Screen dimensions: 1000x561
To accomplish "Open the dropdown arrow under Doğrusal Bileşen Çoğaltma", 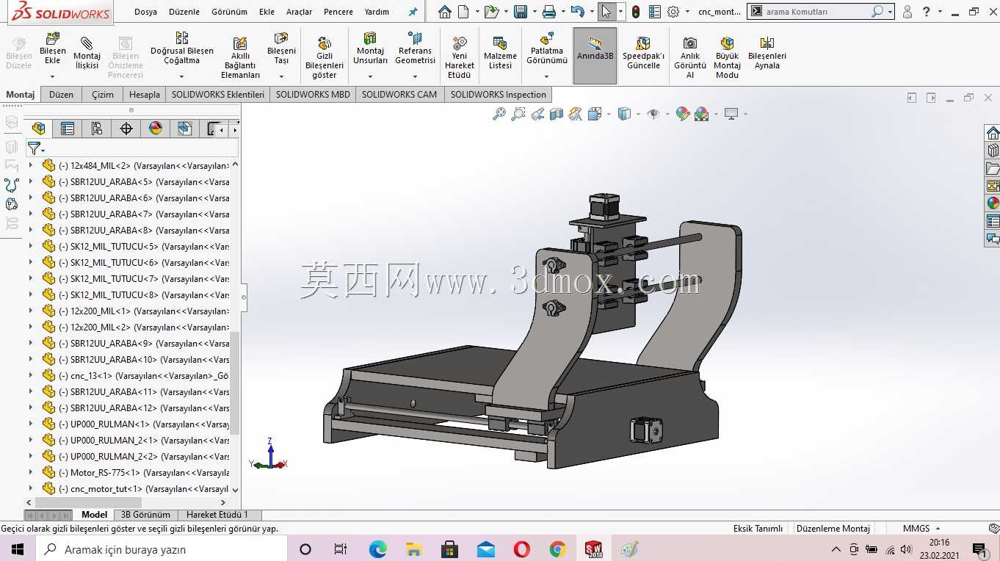I will tap(182, 76).
